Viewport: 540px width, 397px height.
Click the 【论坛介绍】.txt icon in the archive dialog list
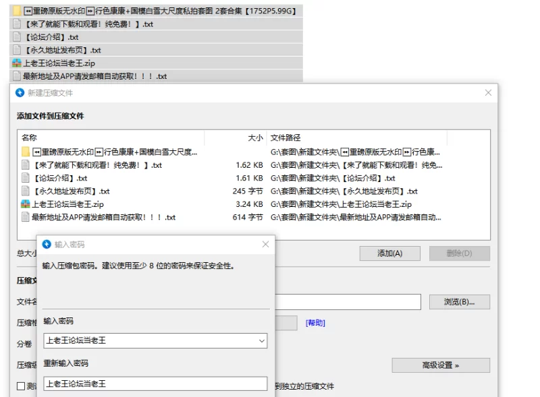[26, 179]
